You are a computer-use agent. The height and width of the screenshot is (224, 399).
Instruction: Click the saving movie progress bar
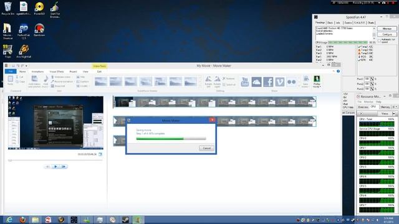pos(171,139)
